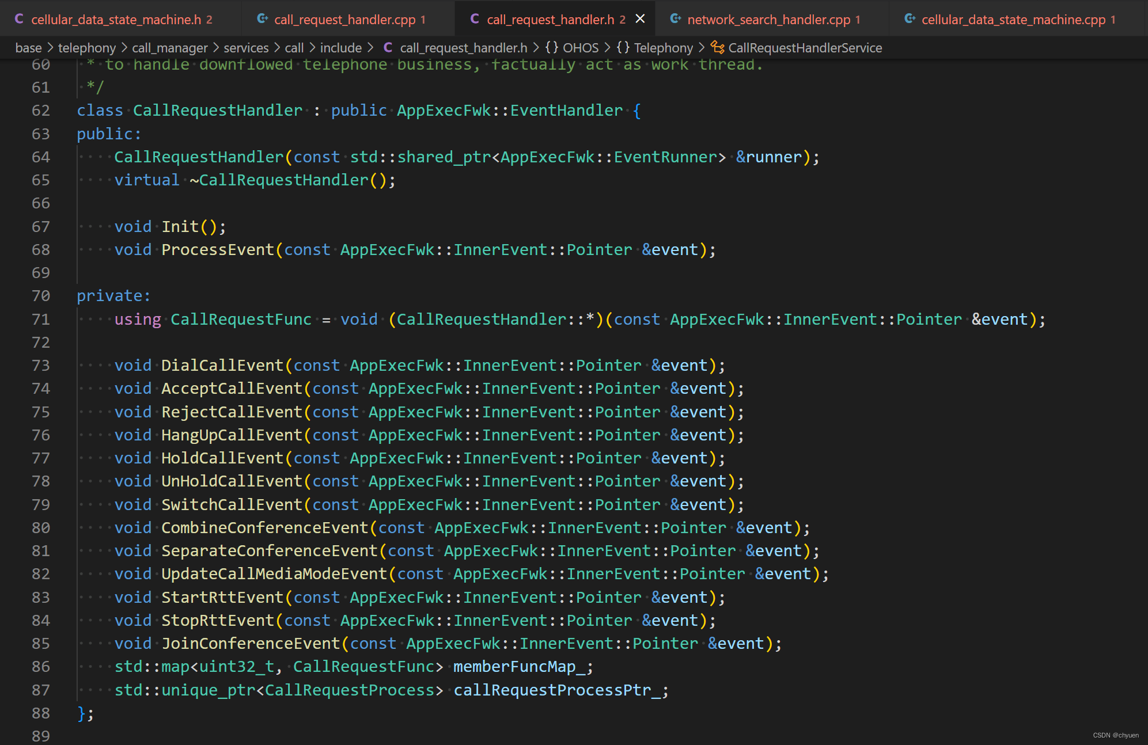Click line number 71 in gutter
The height and width of the screenshot is (745, 1148).
[41, 320]
